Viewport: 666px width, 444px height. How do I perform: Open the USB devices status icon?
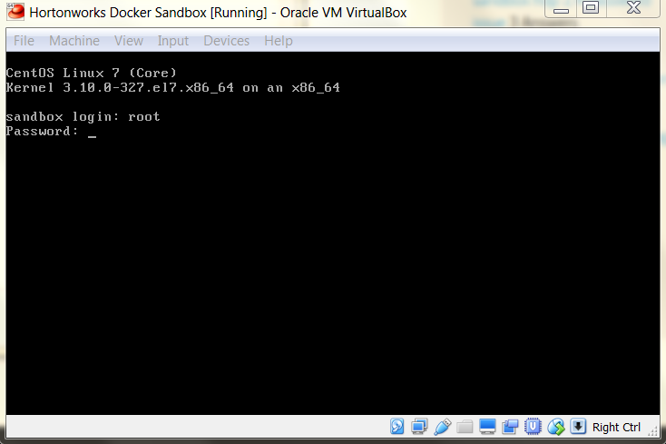click(442, 427)
